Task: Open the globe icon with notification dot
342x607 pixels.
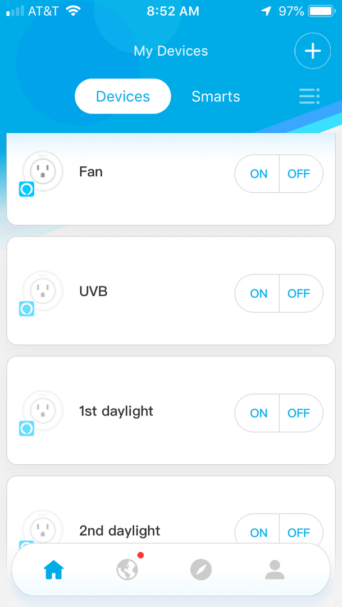Action: point(127,569)
